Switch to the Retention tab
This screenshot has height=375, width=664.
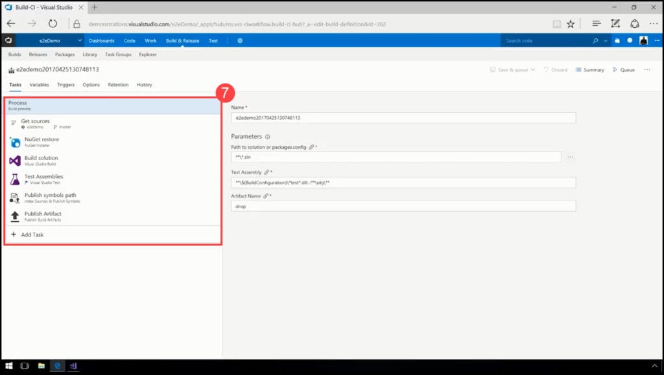[x=118, y=85]
